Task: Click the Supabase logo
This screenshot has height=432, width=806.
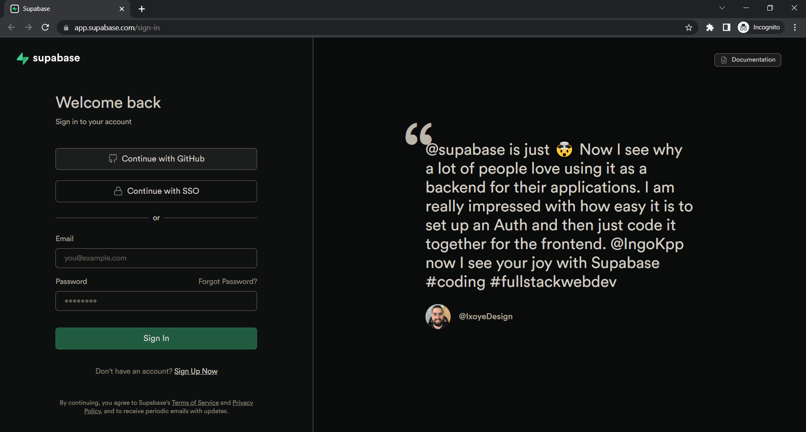Action: (48, 58)
